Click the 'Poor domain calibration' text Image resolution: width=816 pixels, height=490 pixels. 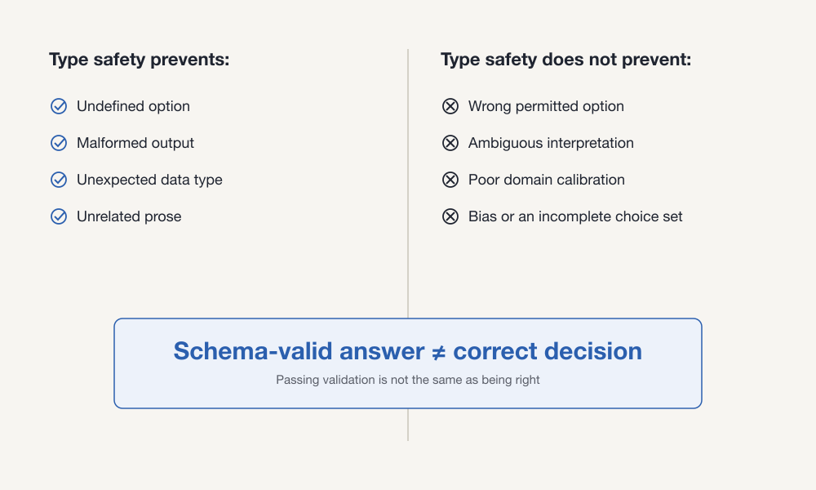tap(547, 180)
